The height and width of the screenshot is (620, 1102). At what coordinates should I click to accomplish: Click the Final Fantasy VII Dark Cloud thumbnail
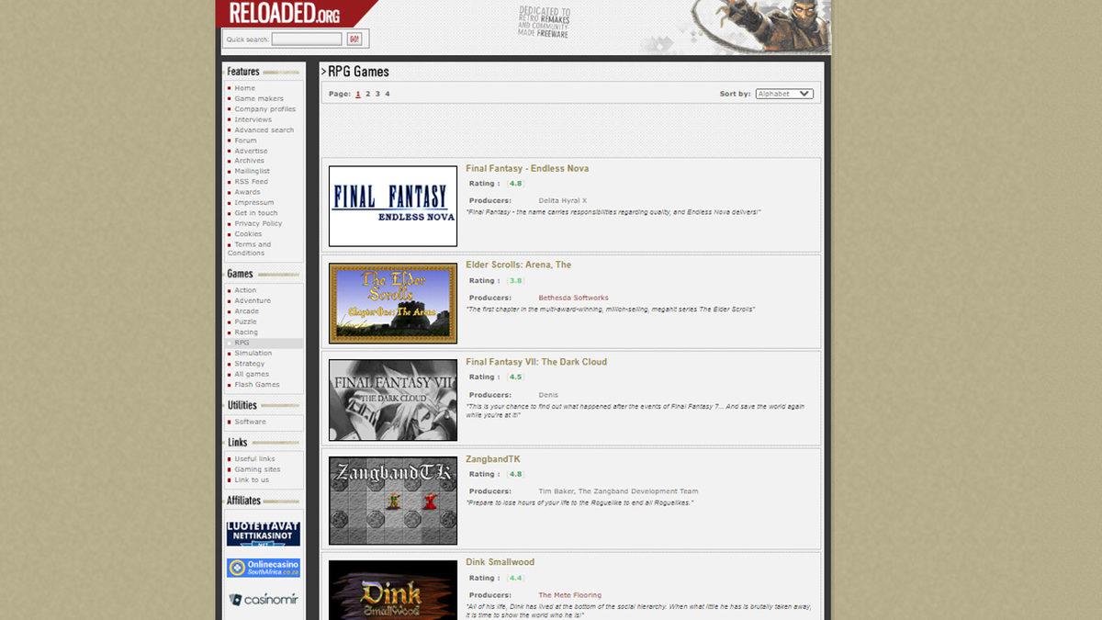[393, 400]
